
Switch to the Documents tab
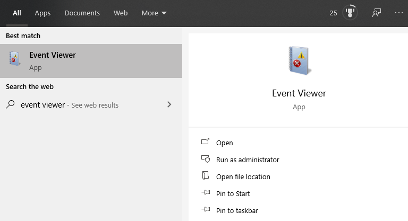point(82,13)
